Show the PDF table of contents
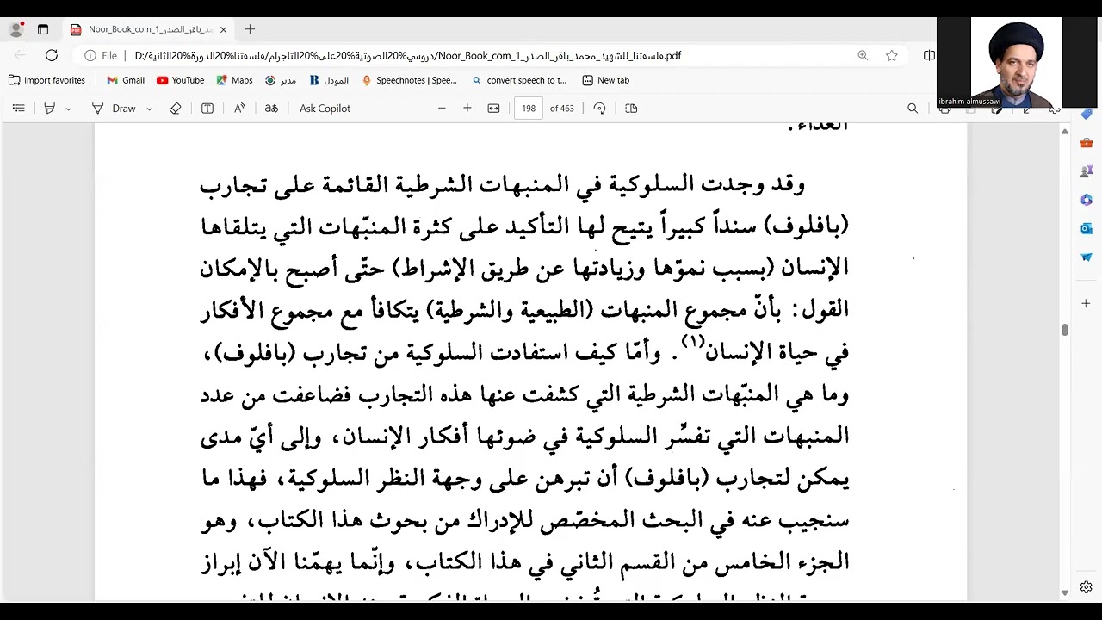Image resolution: width=1102 pixels, height=620 pixels. pos(19,108)
